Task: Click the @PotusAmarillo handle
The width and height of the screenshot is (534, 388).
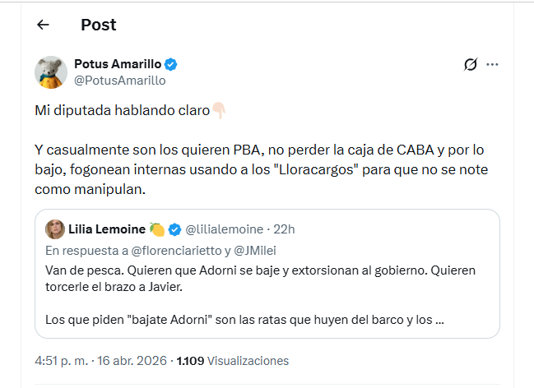Action: pyautogui.click(x=119, y=81)
